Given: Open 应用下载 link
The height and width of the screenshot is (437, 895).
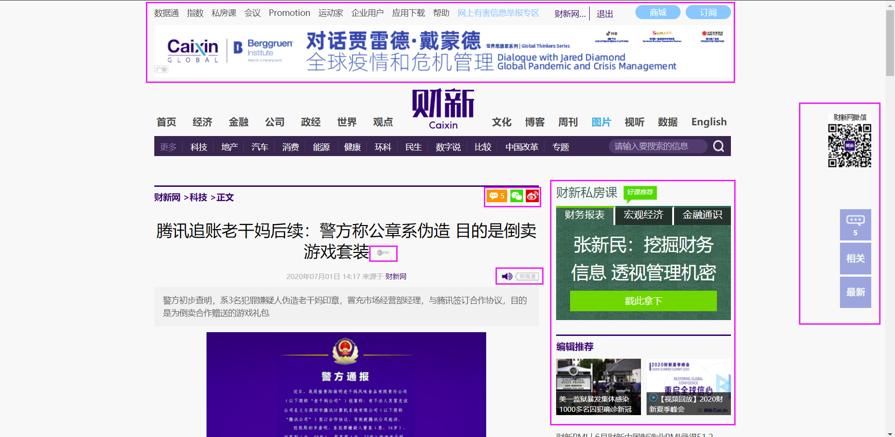Looking at the screenshot, I should coord(408,13).
